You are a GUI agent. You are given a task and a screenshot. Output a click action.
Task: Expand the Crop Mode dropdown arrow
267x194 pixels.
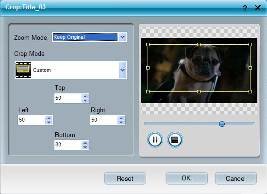123,70
